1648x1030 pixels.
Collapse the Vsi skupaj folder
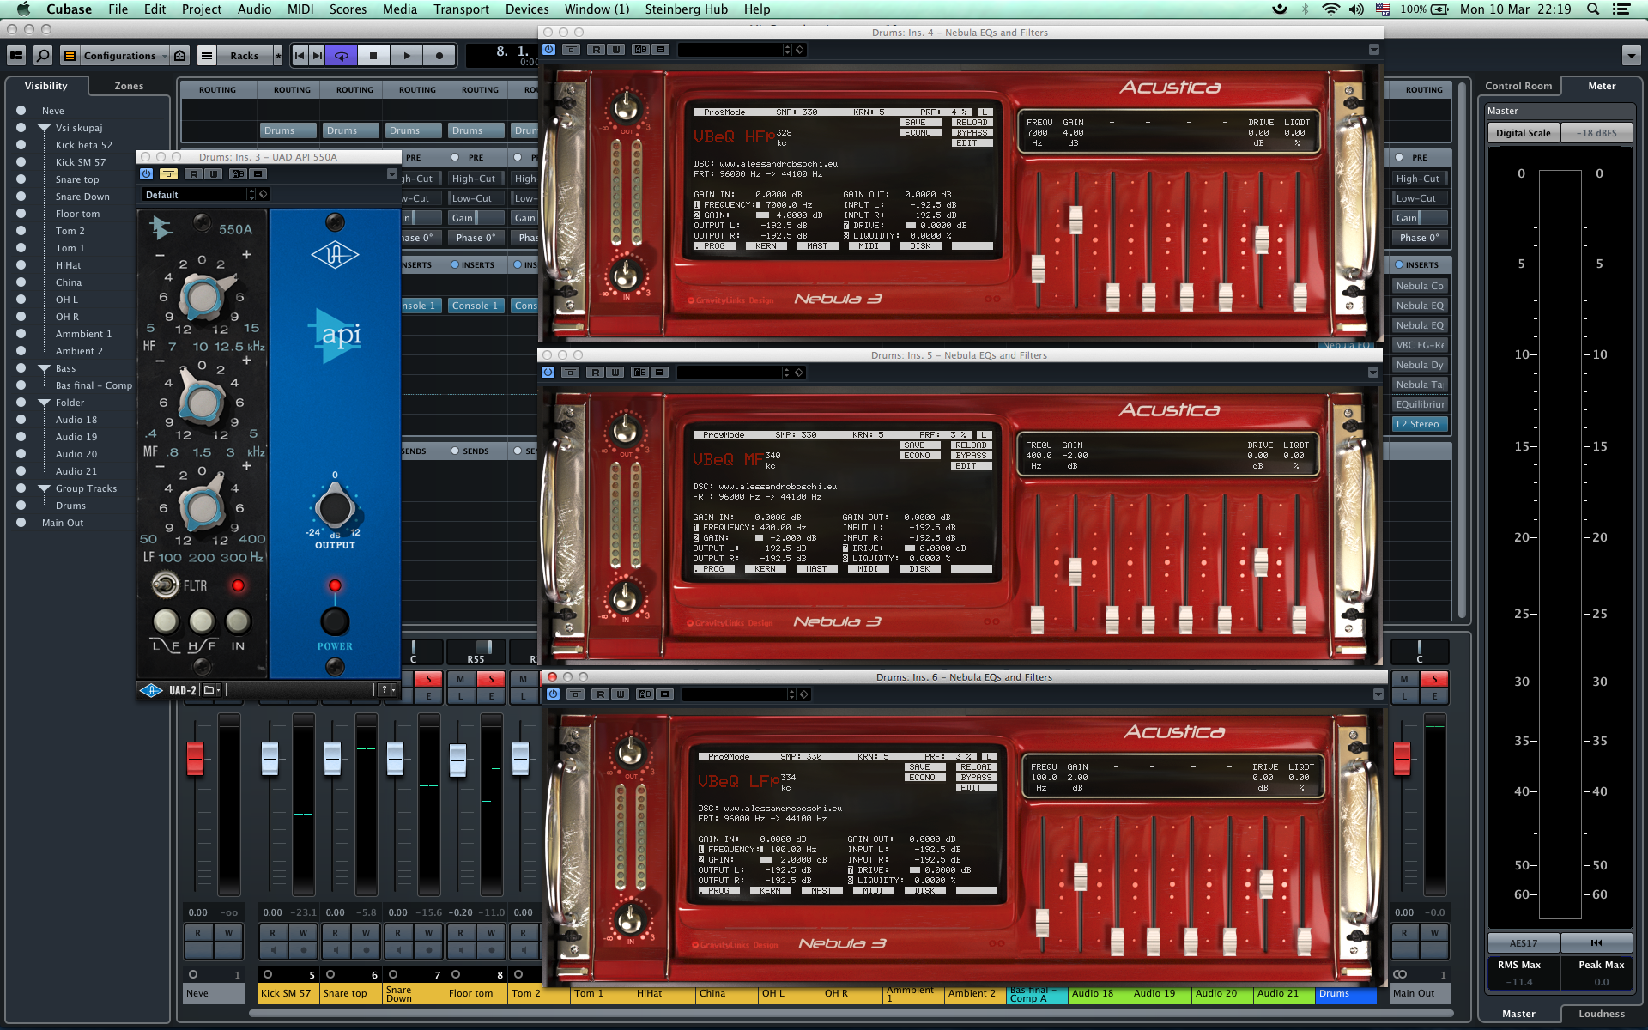tap(44, 128)
